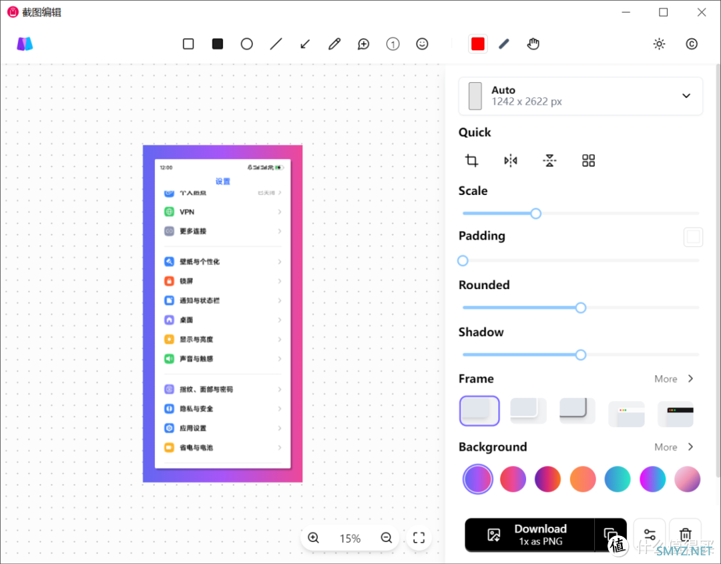Toggle light/dark theme sun icon
This screenshot has width=721, height=564.
point(660,44)
